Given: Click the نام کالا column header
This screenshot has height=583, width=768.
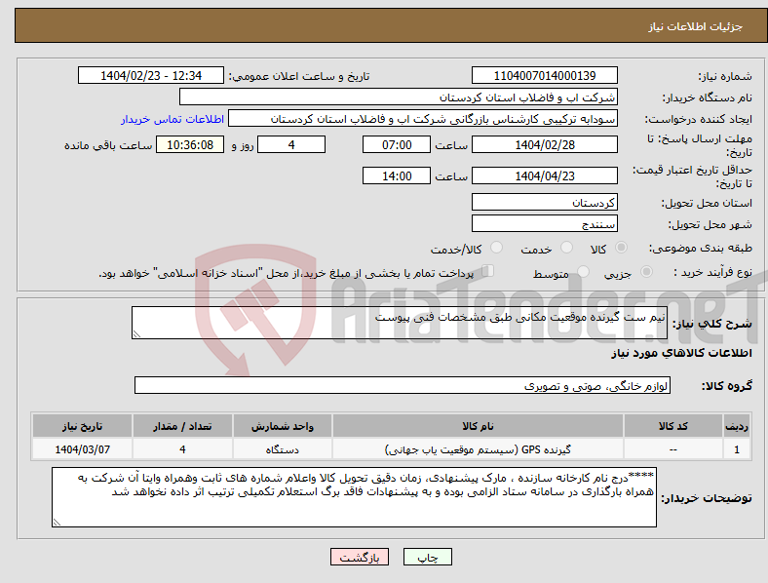Looking at the screenshot, I should (478, 426).
